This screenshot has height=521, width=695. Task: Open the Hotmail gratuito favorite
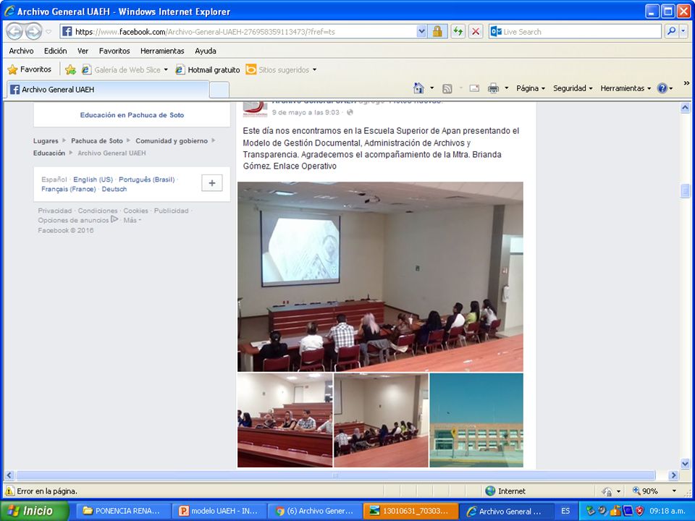(208, 70)
